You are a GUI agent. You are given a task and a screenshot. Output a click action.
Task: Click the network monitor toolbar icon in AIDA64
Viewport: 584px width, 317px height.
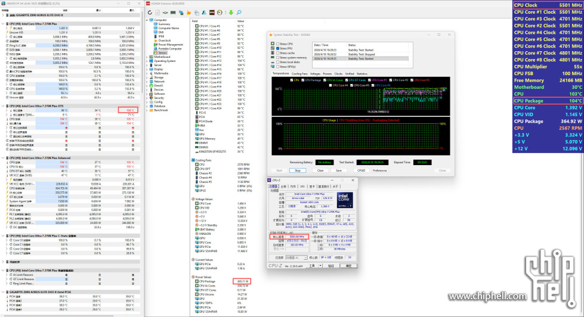click(181, 13)
